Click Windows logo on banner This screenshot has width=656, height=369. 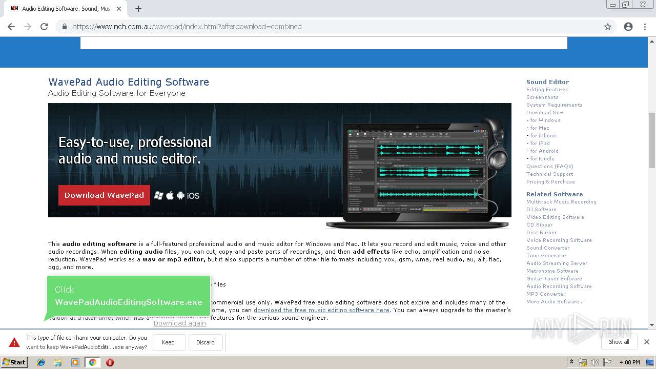pyautogui.click(x=159, y=195)
